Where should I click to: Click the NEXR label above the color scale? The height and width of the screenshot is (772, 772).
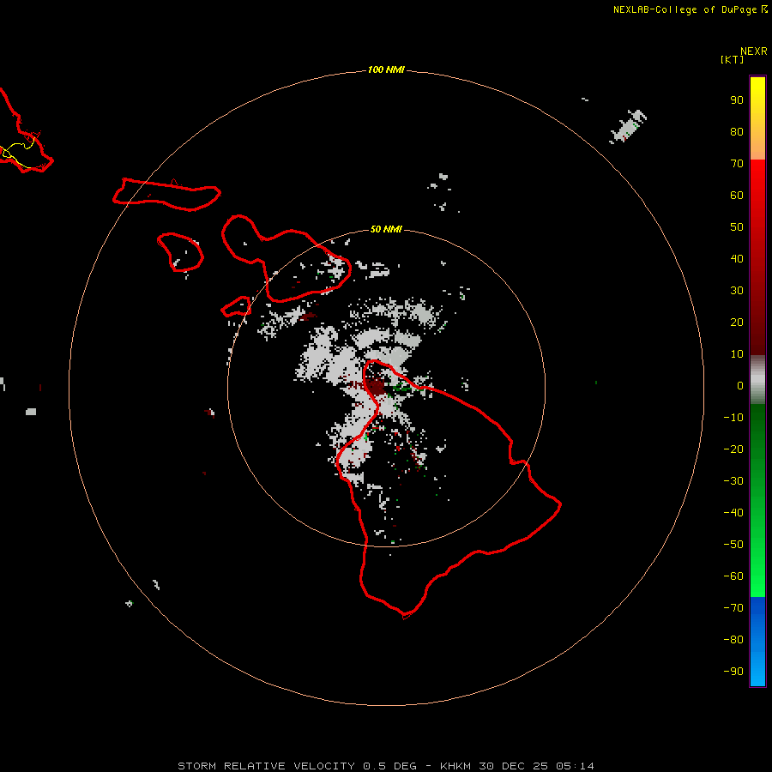[x=753, y=51]
